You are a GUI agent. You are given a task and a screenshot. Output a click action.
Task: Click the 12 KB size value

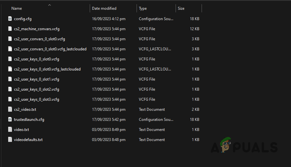tap(194, 29)
